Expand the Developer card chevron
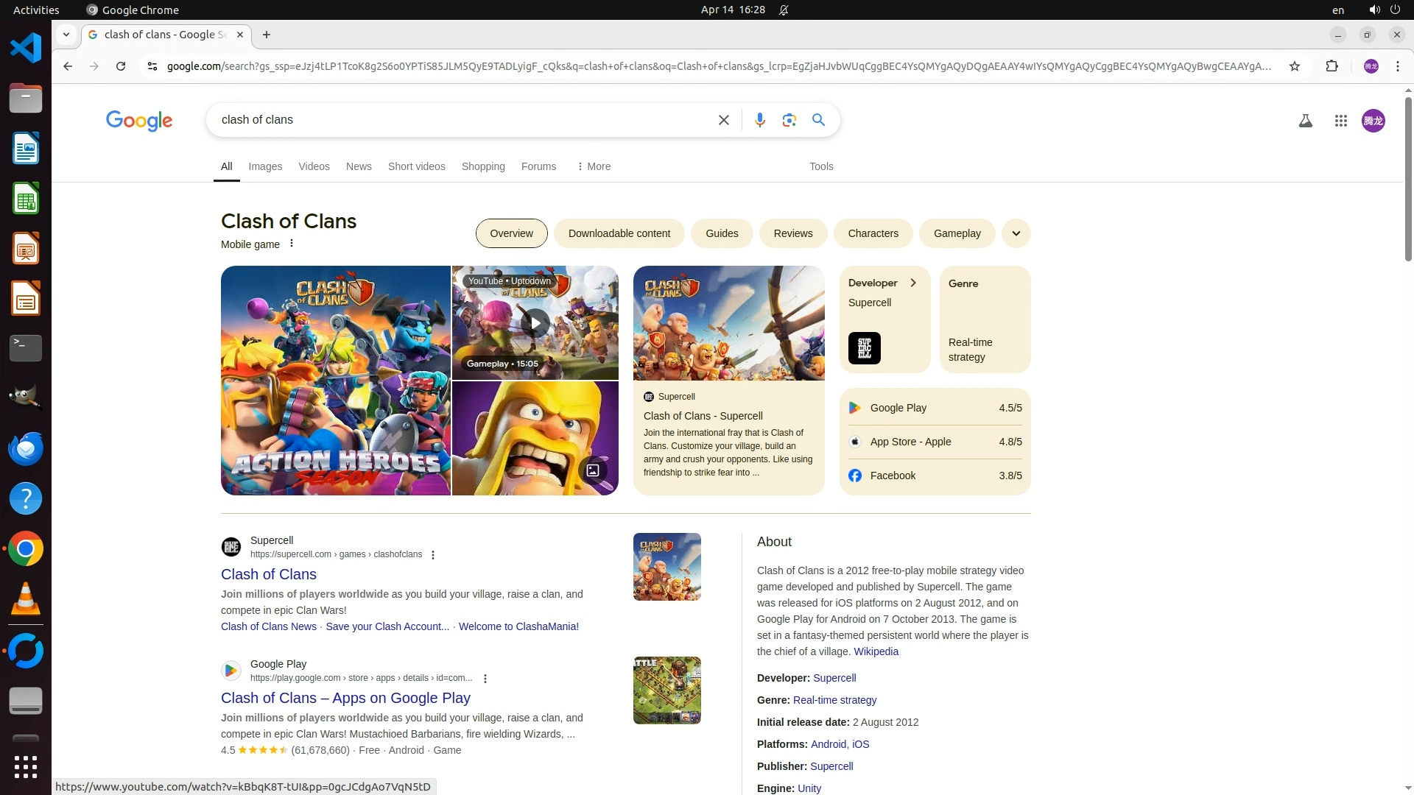The height and width of the screenshot is (795, 1414). 913,283
